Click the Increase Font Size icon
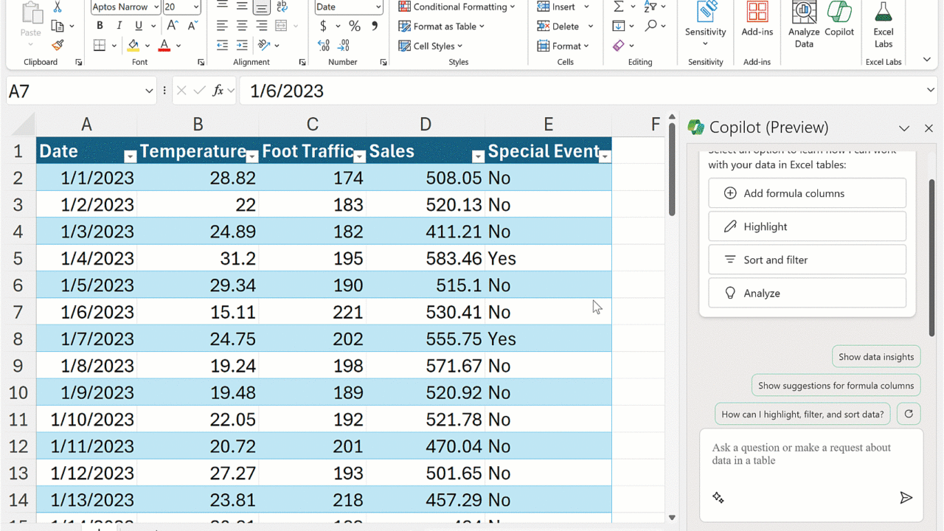The height and width of the screenshot is (531, 944). pyautogui.click(x=173, y=26)
